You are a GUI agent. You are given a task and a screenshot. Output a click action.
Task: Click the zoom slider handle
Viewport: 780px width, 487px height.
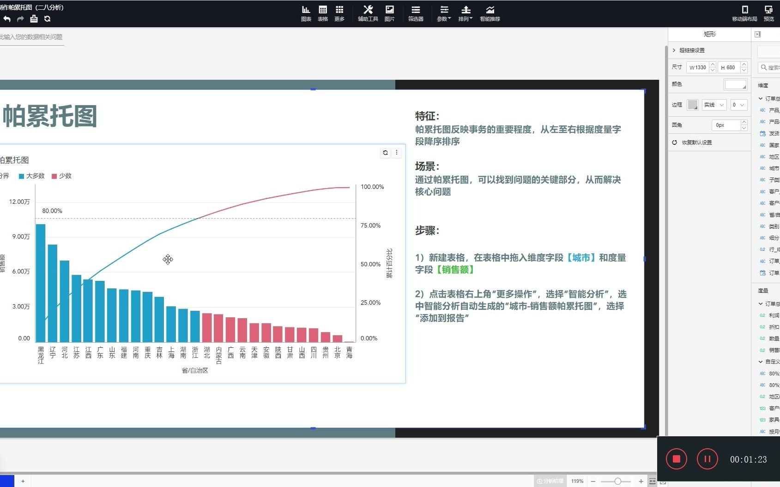click(x=617, y=481)
